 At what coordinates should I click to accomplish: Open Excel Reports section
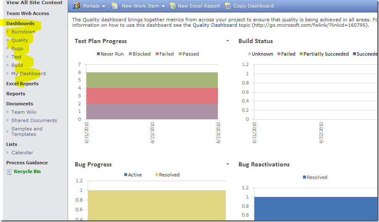[23, 84]
